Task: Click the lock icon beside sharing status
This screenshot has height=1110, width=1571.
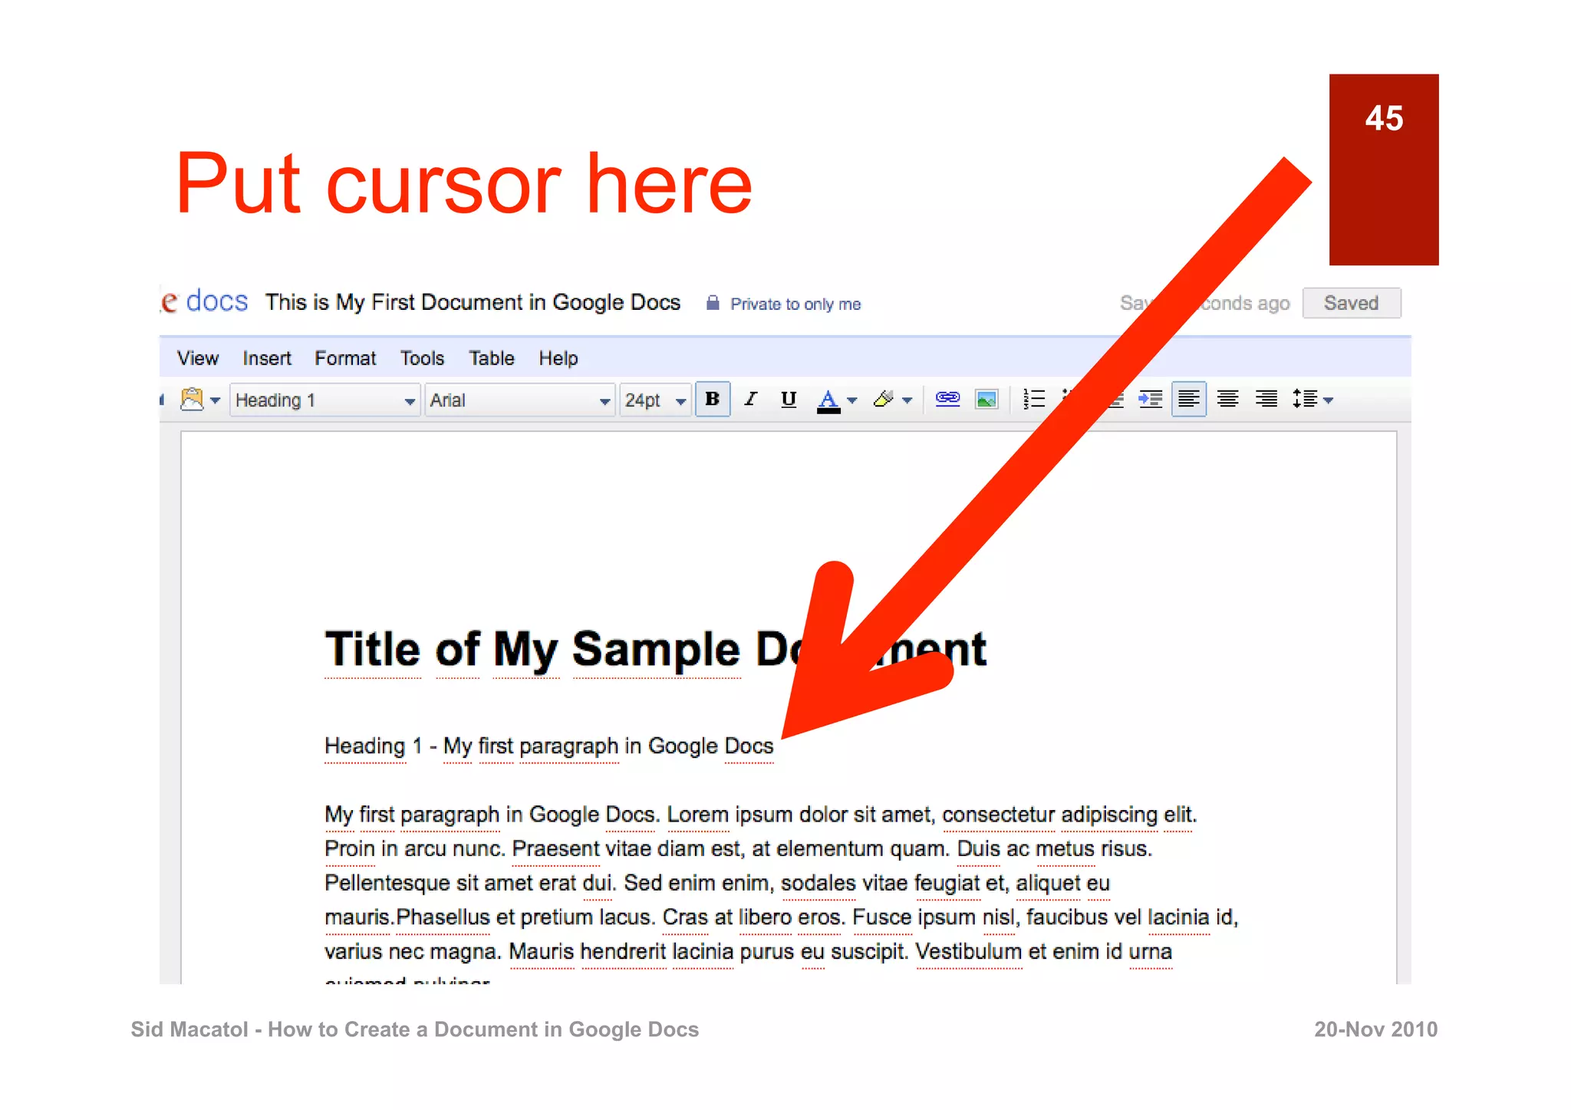Action: [x=713, y=303]
